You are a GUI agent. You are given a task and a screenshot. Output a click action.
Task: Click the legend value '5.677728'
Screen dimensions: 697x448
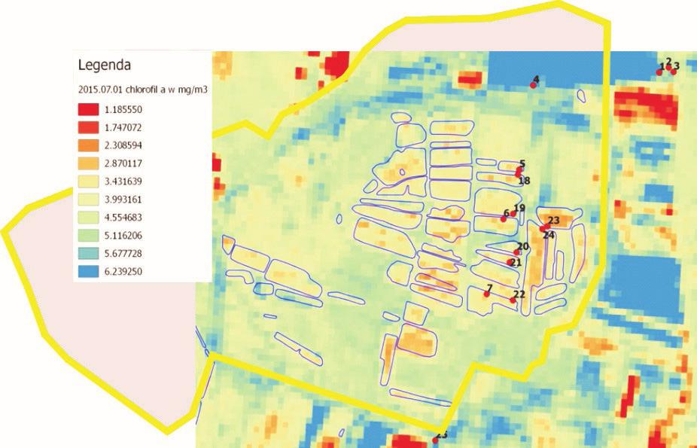pyautogui.click(x=123, y=254)
